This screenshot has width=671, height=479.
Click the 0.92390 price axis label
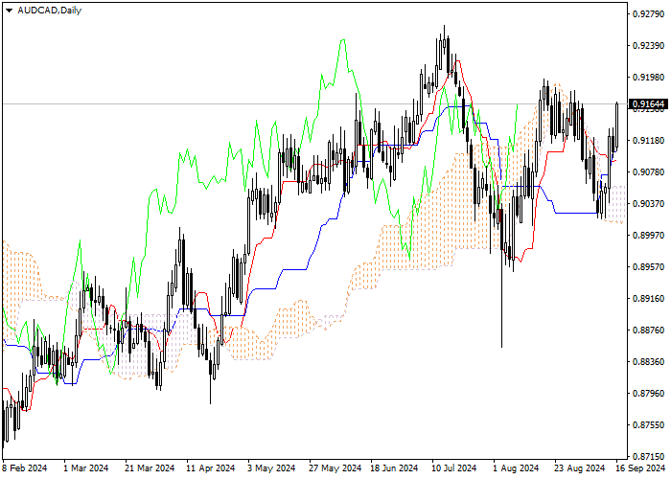(648, 46)
